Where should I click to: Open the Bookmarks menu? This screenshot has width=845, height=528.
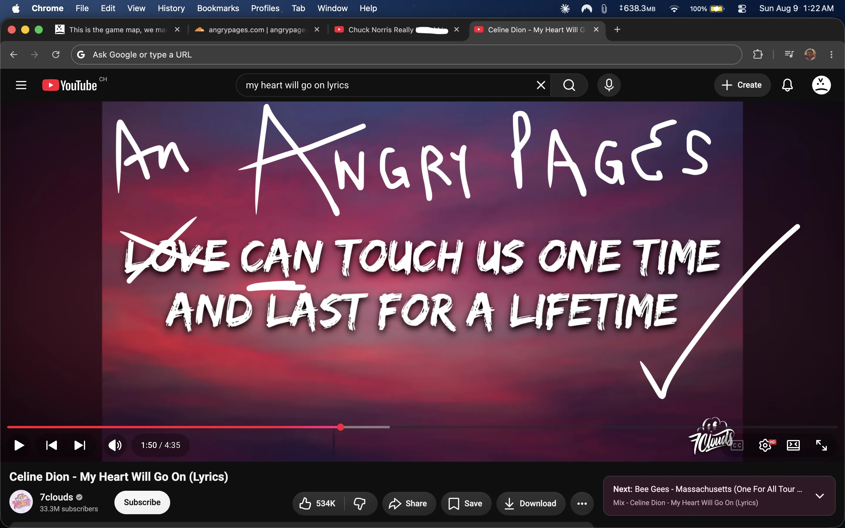[218, 9]
